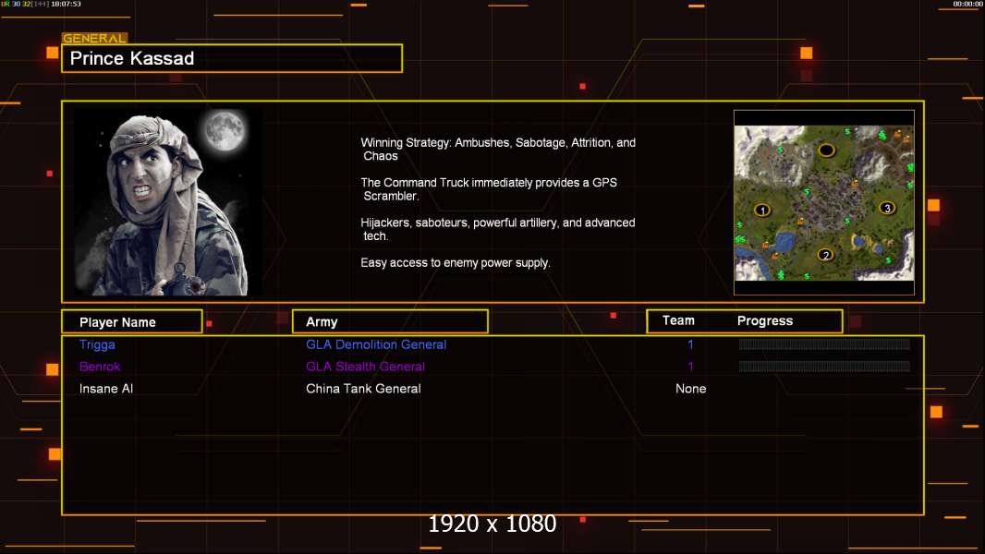This screenshot has height=554, width=985.
Task: Select player Benrok in the list
Action: (x=100, y=367)
